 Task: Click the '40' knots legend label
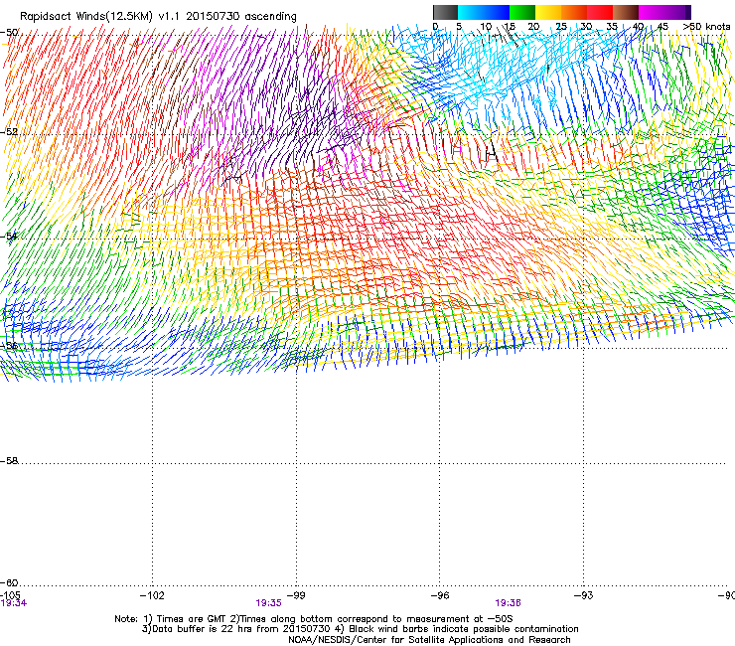[x=638, y=26]
